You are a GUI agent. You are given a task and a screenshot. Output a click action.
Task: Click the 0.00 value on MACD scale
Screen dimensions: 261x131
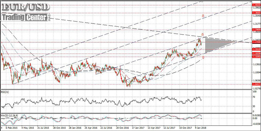tap(255, 118)
